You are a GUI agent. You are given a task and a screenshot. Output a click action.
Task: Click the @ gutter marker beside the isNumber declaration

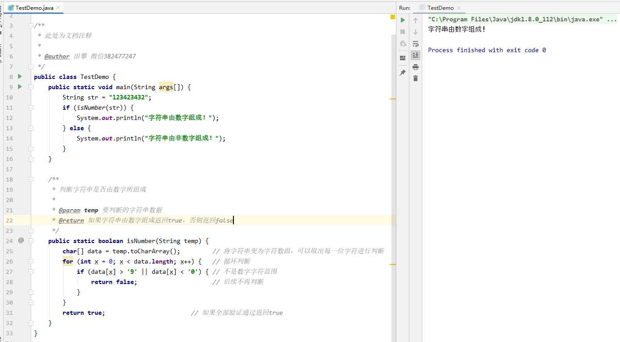(x=21, y=240)
